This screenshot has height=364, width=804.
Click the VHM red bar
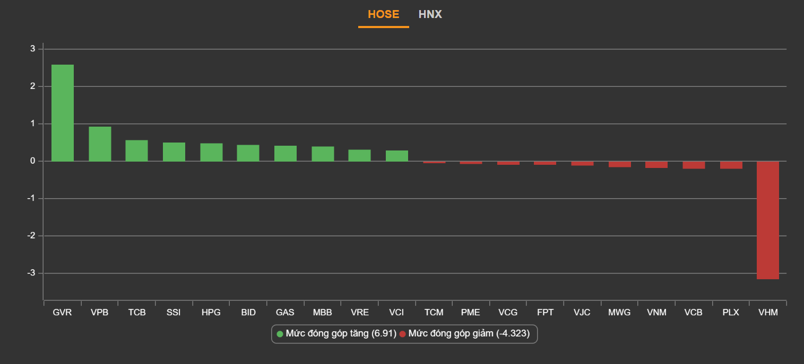[768, 220]
